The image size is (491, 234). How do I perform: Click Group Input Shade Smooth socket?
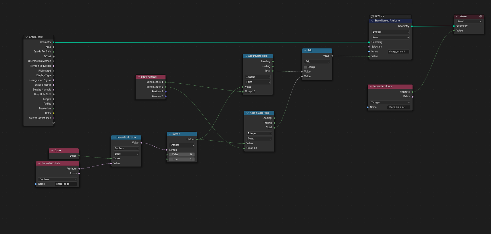(53, 85)
